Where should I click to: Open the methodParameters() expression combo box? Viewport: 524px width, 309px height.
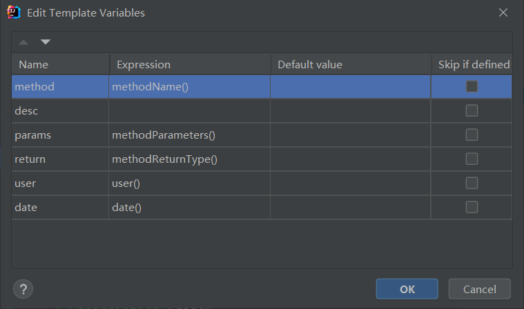click(188, 135)
